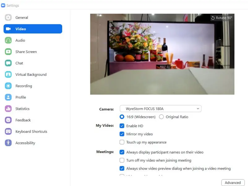Click the Meetings: label
The width and height of the screenshot is (248, 186).
(x=105, y=152)
